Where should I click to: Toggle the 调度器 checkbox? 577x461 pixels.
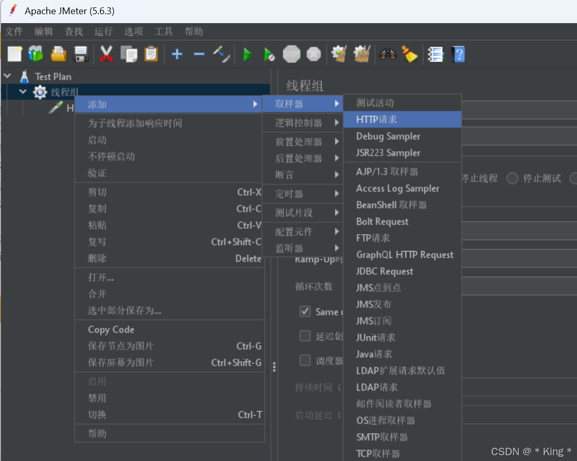tap(305, 360)
